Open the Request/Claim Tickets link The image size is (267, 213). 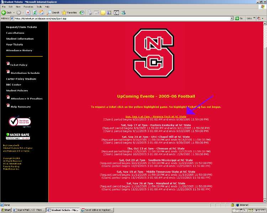coord(21,27)
